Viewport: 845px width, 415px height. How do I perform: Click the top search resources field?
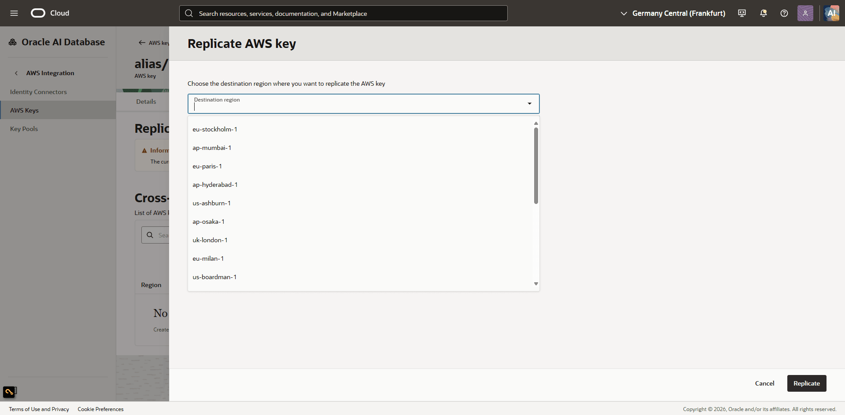click(343, 13)
